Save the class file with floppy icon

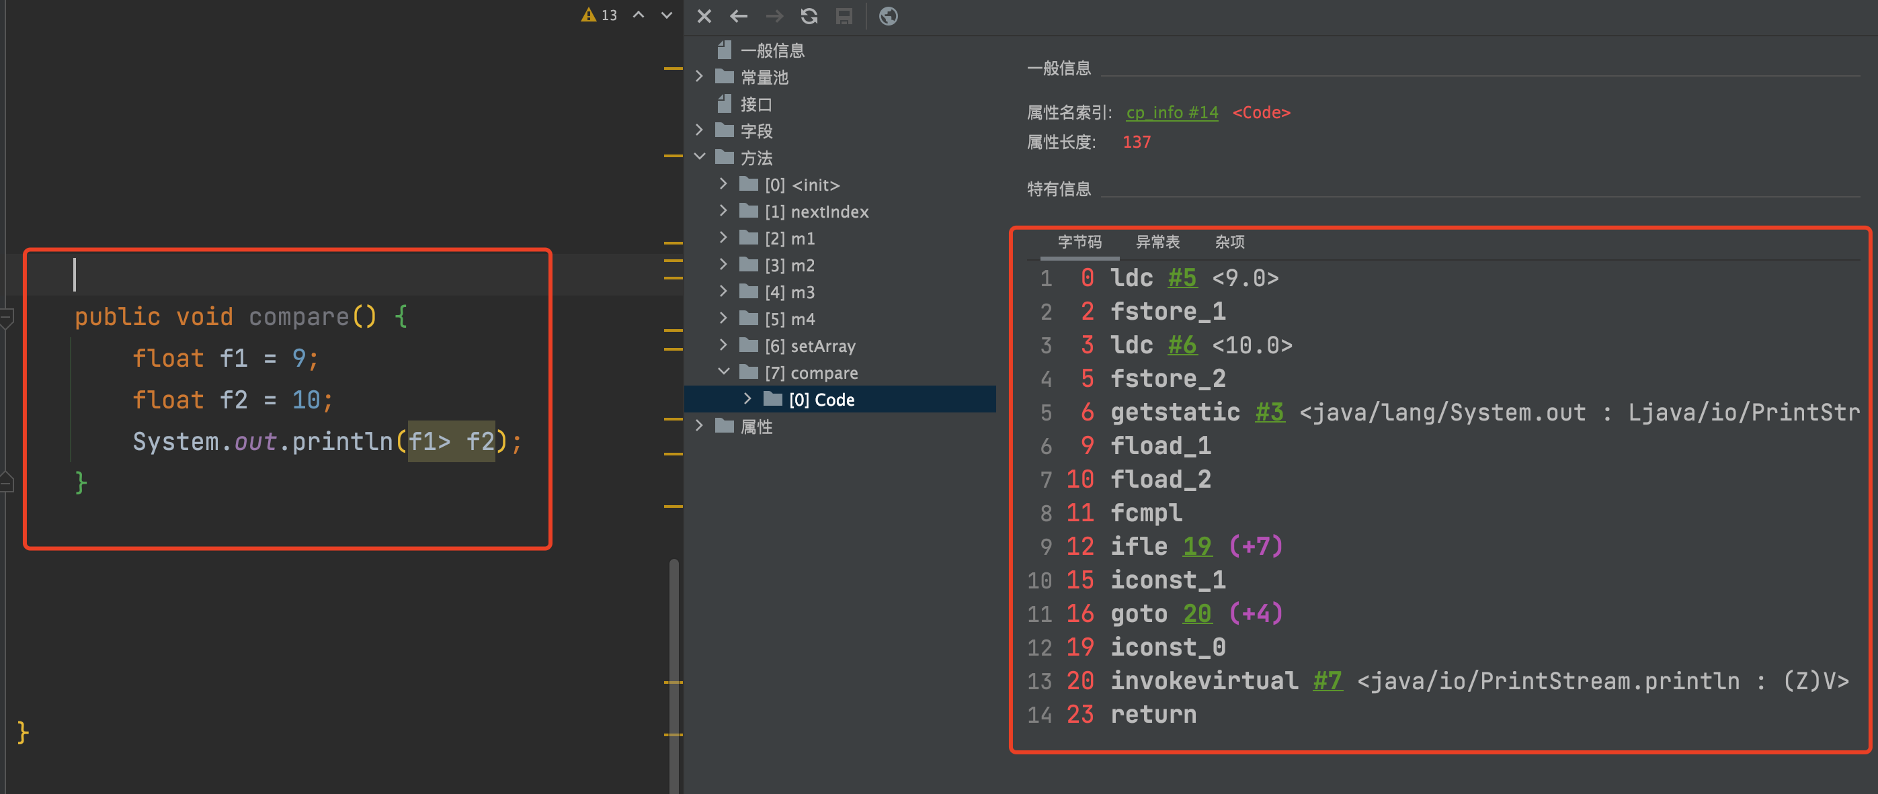click(x=844, y=16)
